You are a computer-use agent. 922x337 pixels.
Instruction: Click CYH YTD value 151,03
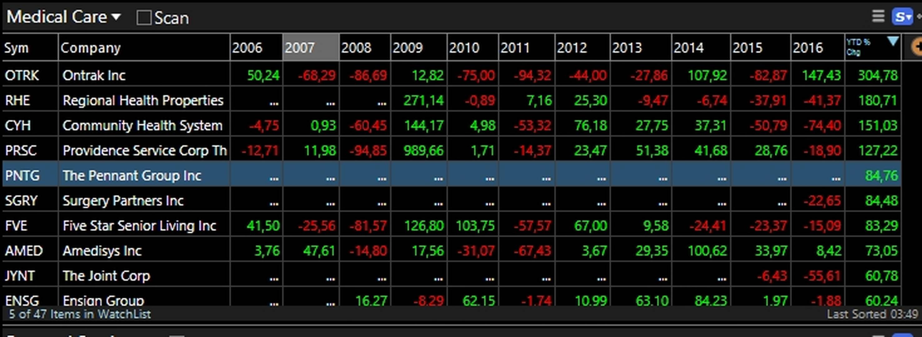point(878,125)
